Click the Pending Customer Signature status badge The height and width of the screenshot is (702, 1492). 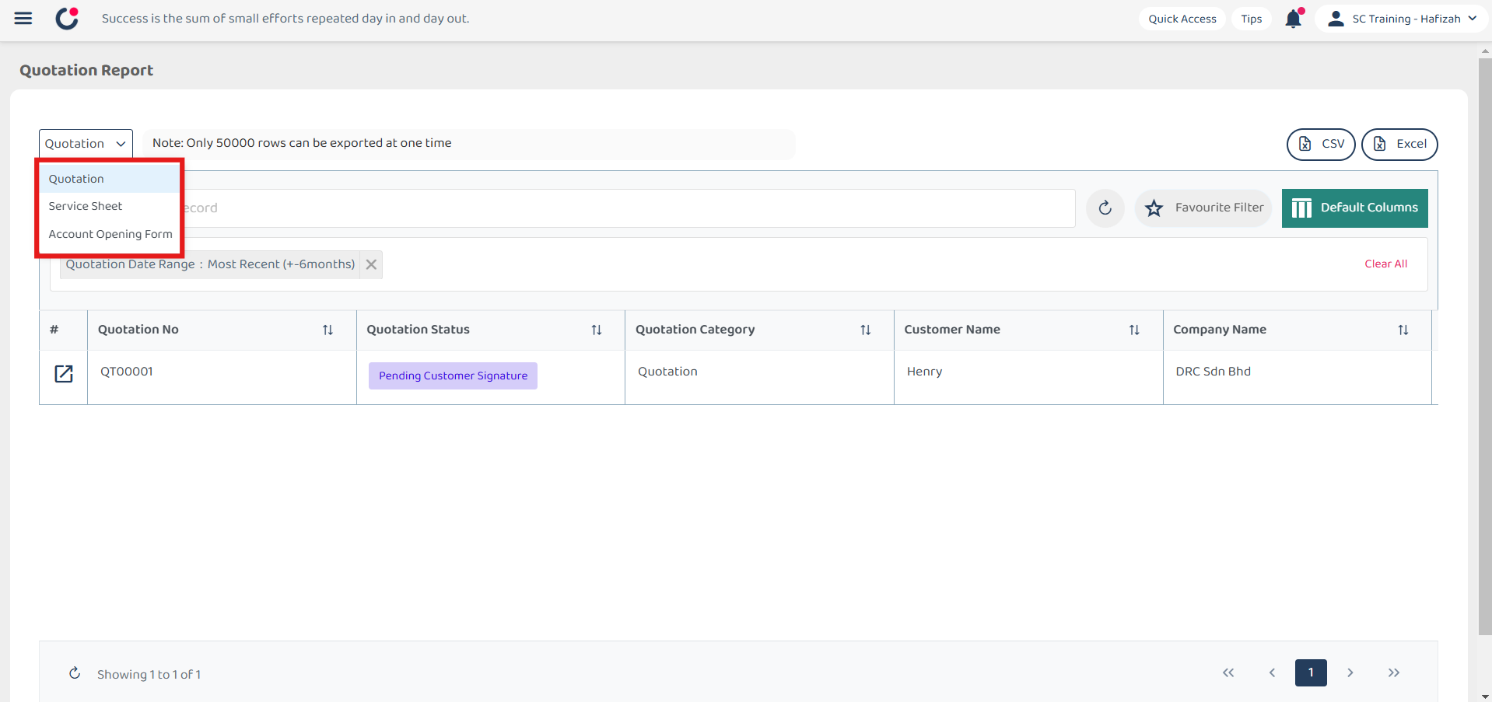coord(453,376)
